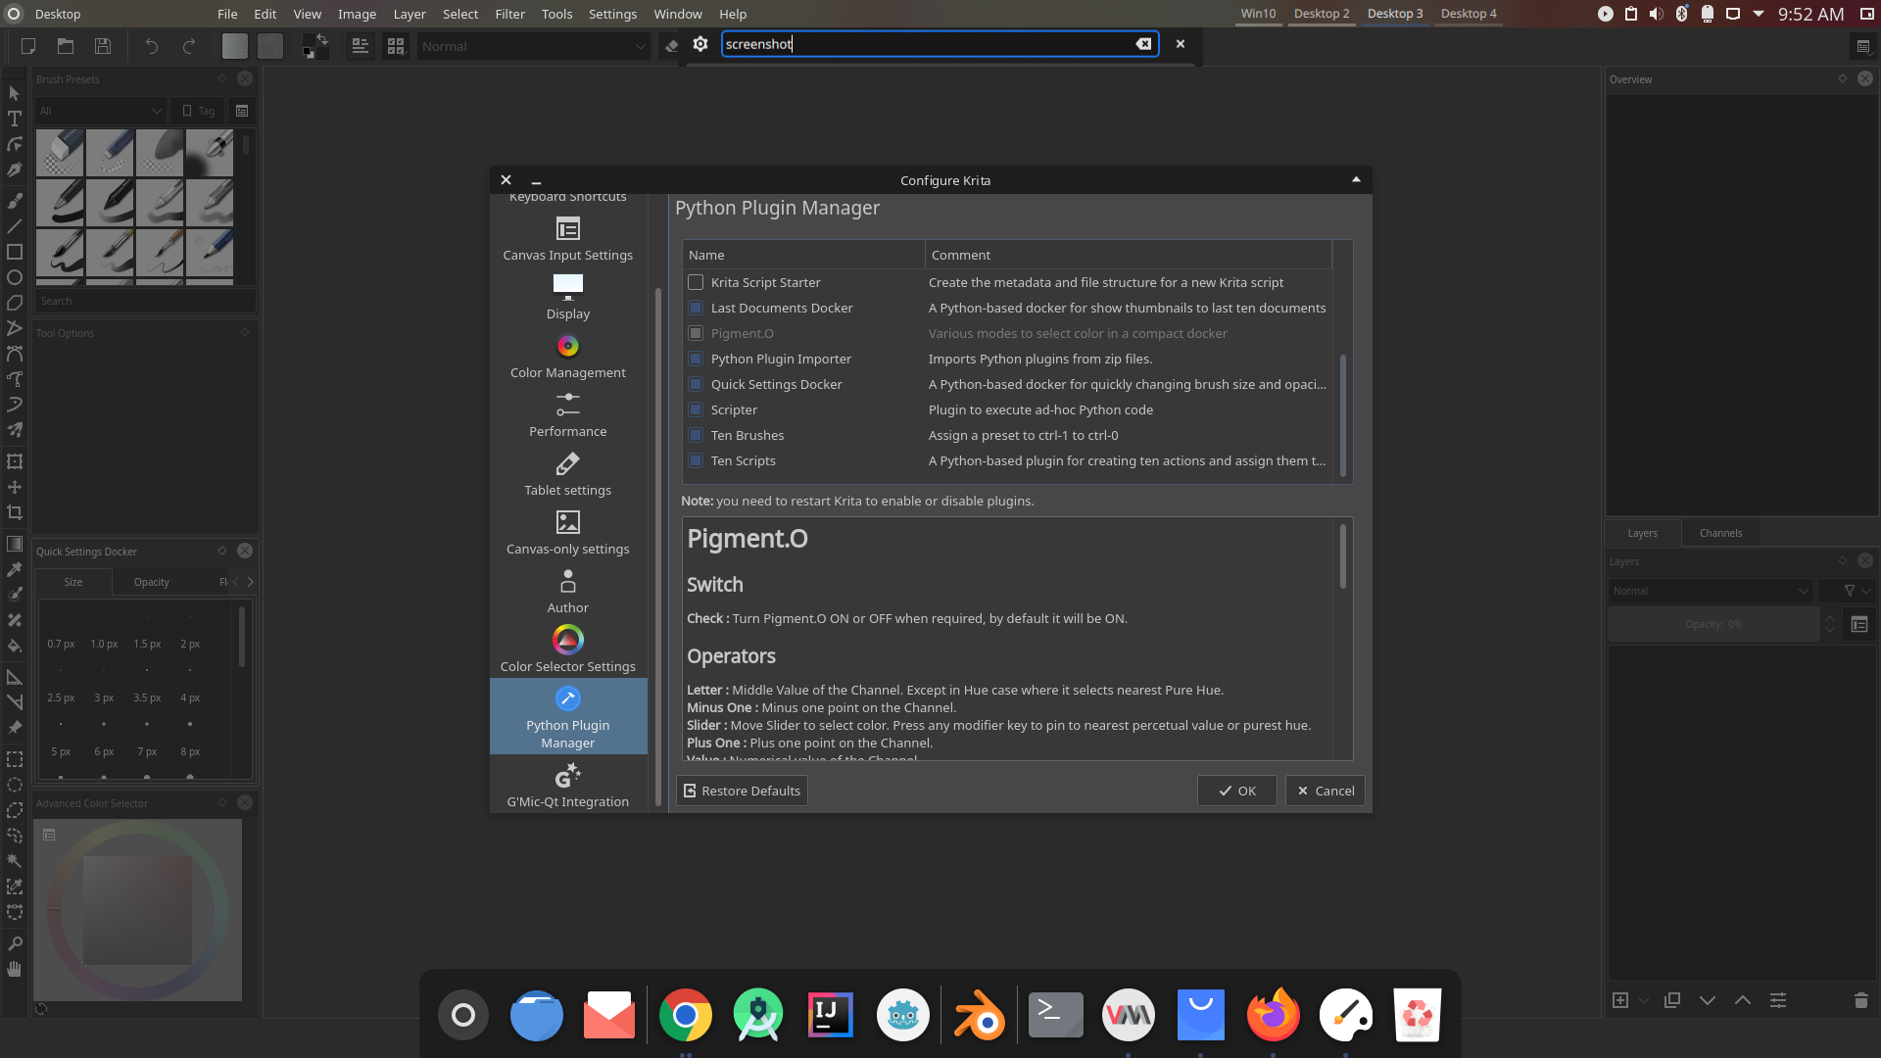Open the terminal from the dock
The width and height of the screenshot is (1881, 1058).
(1055, 1015)
